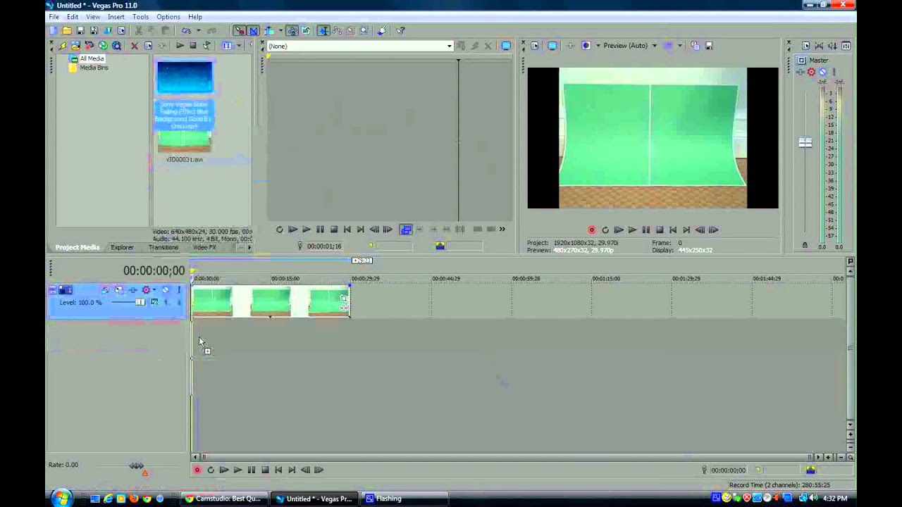Click the Master volume fader
The height and width of the screenshot is (507, 902).
point(805,143)
